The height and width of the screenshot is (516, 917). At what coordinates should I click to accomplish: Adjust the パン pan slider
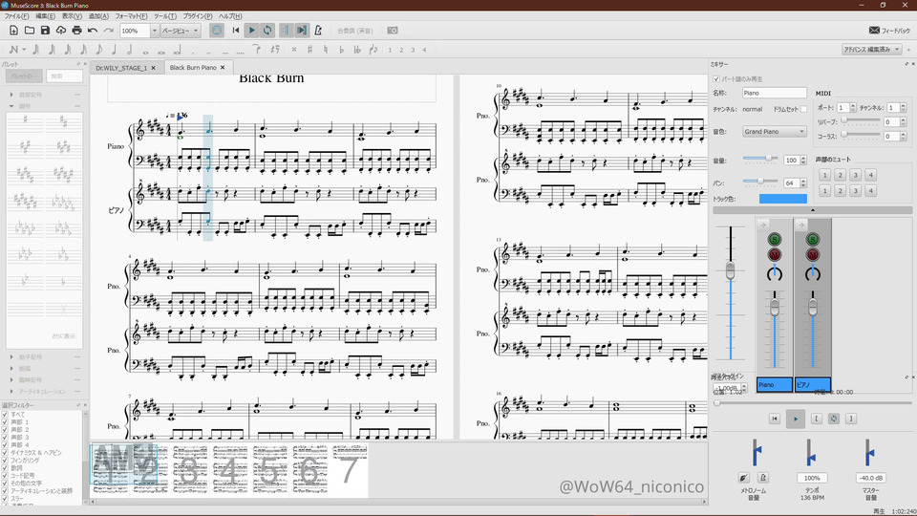pyautogui.click(x=759, y=182)
